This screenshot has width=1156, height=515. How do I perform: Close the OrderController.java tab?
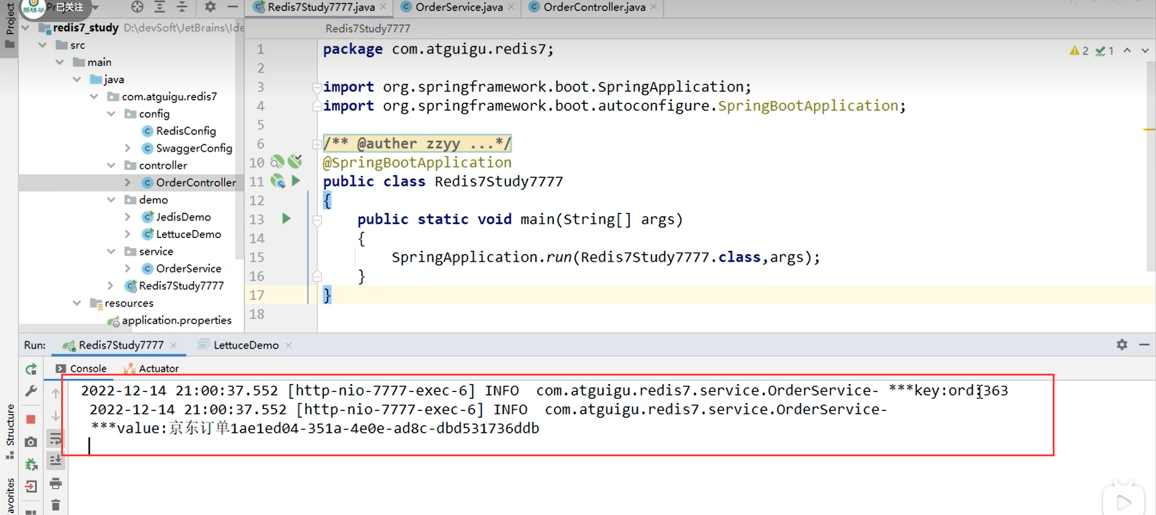click(x=653, y=7)
